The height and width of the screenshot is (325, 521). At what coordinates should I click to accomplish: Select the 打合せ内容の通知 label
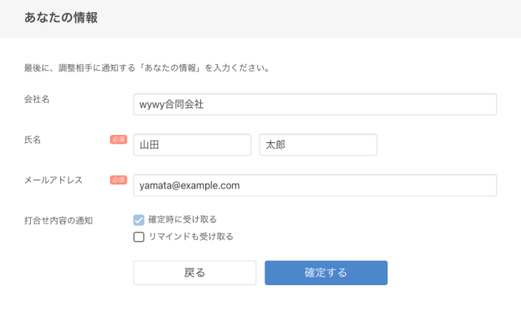[59, 220]
